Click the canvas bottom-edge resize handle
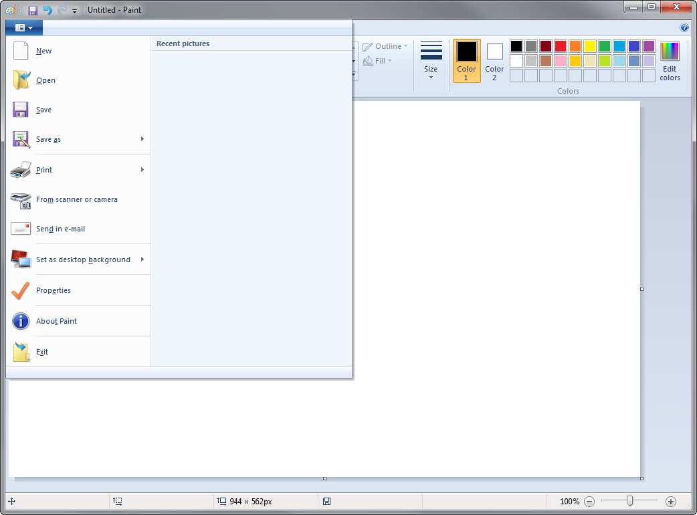 [x=324, y=479]
